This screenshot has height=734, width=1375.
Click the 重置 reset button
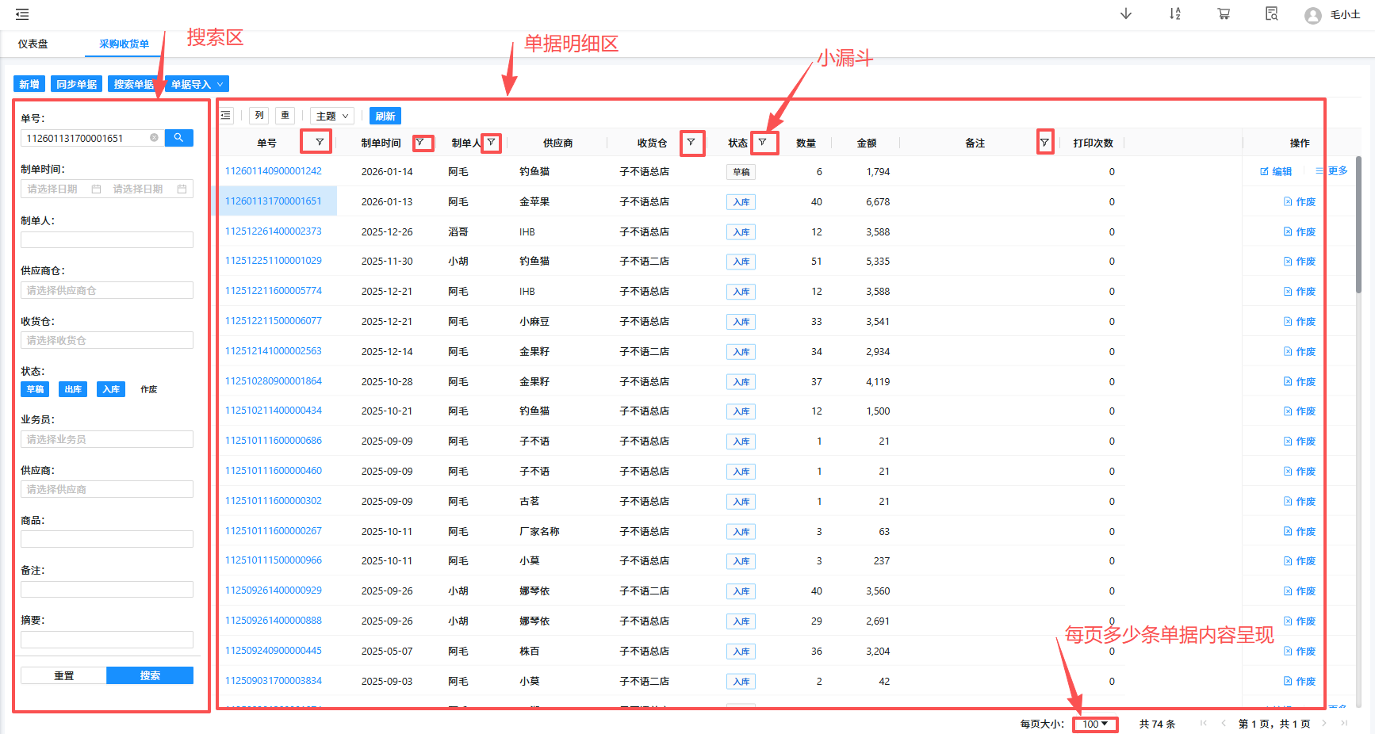pos(63,675)
